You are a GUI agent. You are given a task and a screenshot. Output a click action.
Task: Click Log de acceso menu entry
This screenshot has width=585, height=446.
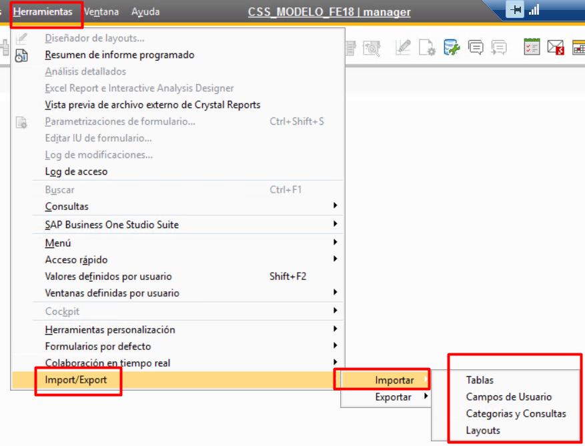76,171
